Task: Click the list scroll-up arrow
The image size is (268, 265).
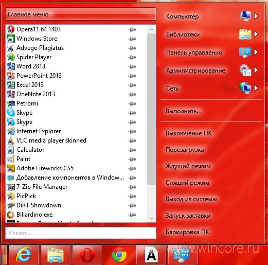Action: pyautogui.click(x=151, y=30)
